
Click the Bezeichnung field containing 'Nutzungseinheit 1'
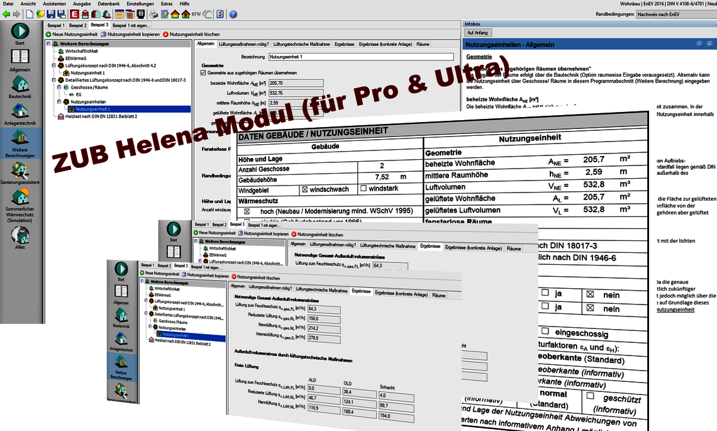(361, 57)
